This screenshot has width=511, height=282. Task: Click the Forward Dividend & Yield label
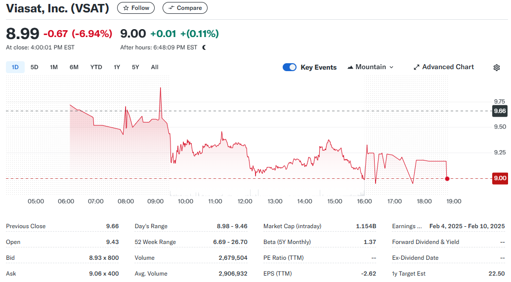click(426, 242)
